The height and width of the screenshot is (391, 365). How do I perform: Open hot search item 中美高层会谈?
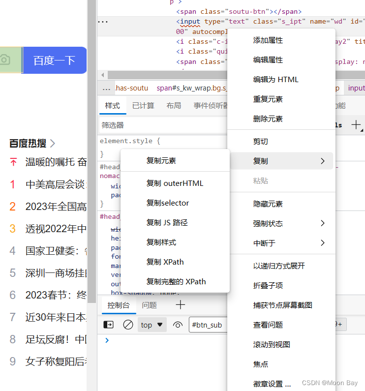[x=56, y=184]
